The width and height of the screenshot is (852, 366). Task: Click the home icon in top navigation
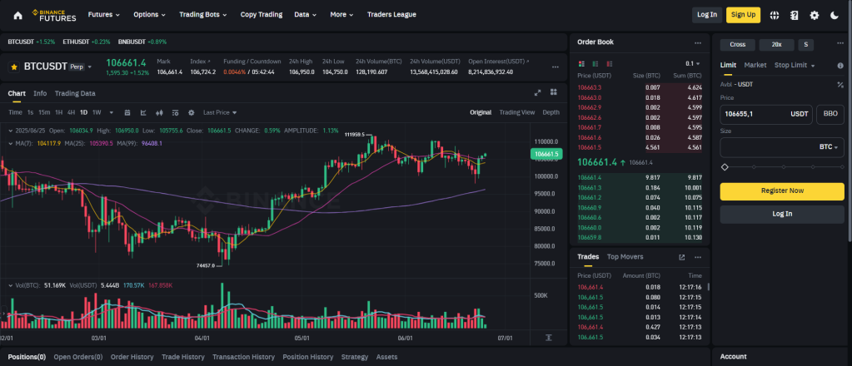tap(17, 14)
